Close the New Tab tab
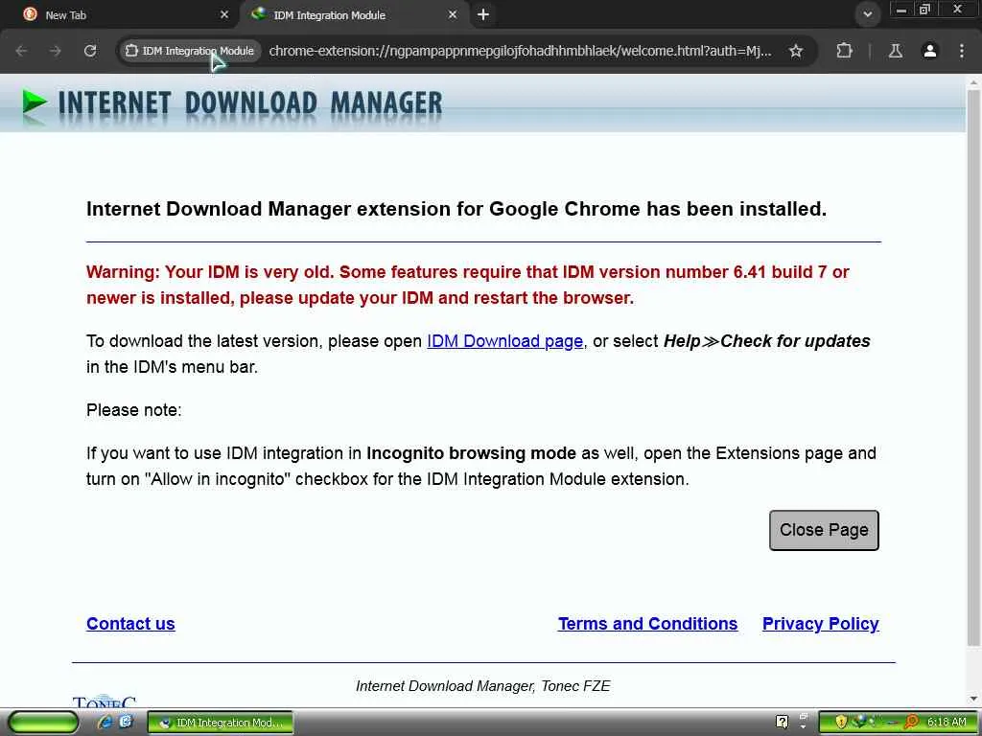The height and width of the screenshot is (736, 982). click(224, 15)
